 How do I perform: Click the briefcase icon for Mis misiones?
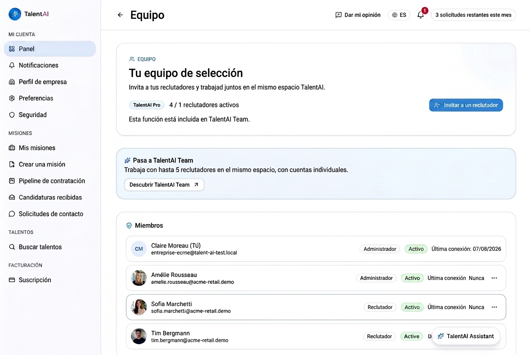pos(12,148)
